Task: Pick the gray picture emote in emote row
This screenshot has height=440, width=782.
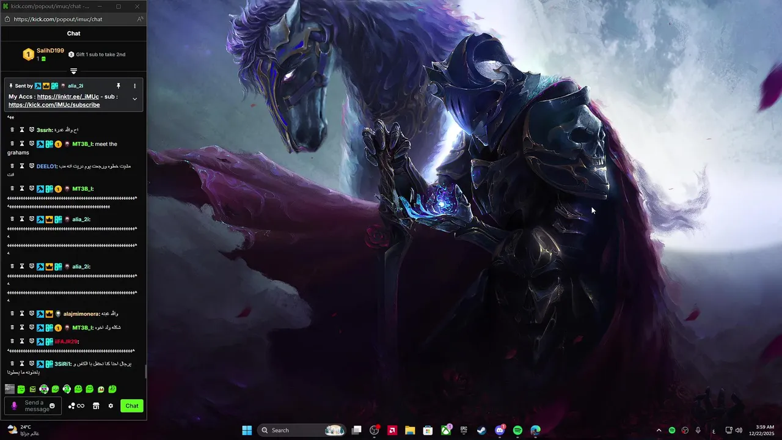Action: 10,389
